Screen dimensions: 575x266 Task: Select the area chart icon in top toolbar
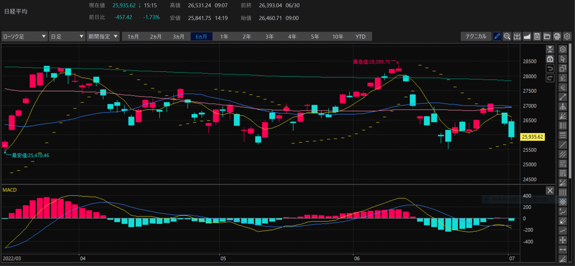pyautogui.click(x=527, y=36)
